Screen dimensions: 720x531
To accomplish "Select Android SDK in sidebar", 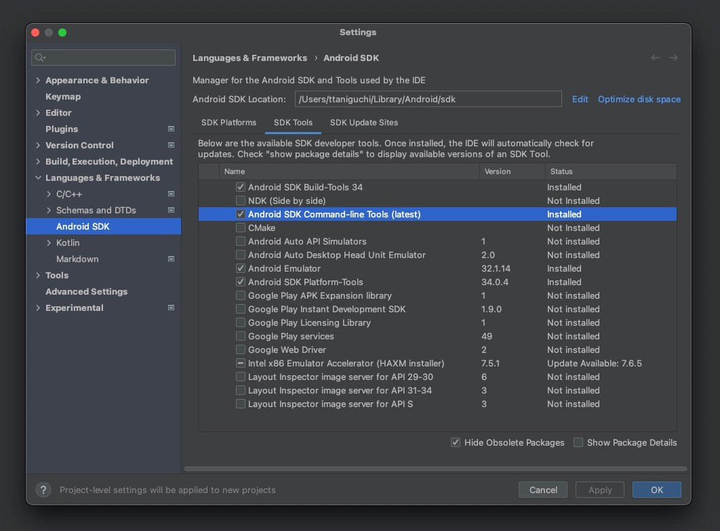I will [103, 226].
